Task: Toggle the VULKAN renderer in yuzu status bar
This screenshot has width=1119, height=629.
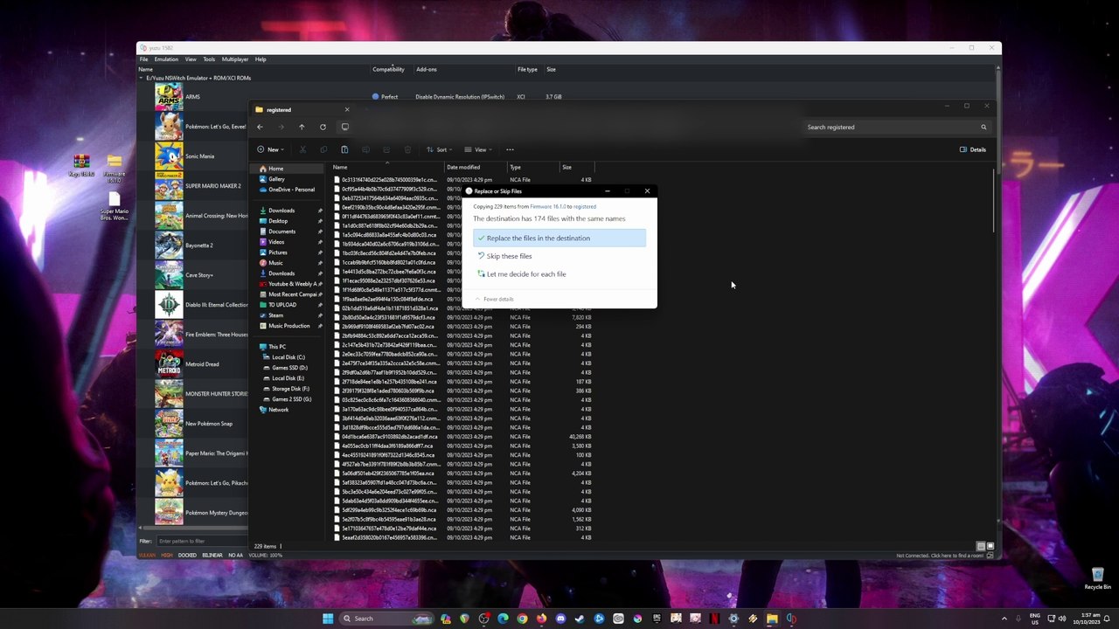Action: 147,556
